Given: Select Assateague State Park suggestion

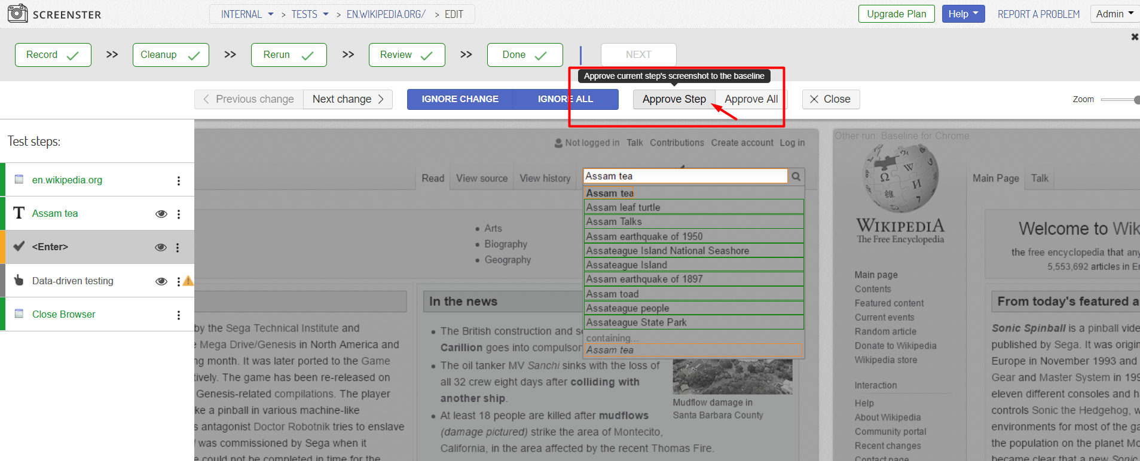Looking at the screenshot, I should click(694, 322).
